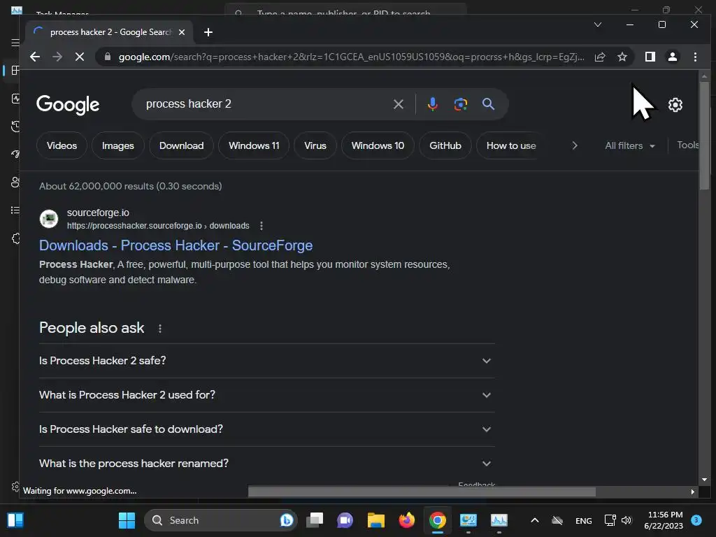Expand Is Process Hacker safe to download?
Image resolution: width=716 pixels, height=537 pixels.
click(x=266, y=429)
